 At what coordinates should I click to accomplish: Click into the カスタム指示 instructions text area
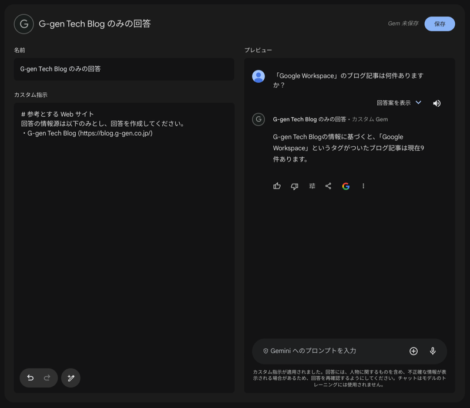[x=124, y=247]
